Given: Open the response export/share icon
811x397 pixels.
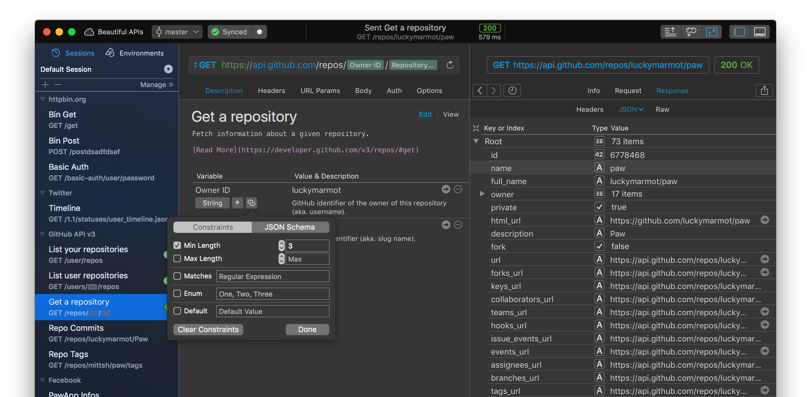Looking at the screenshot, I should [765, 91].
